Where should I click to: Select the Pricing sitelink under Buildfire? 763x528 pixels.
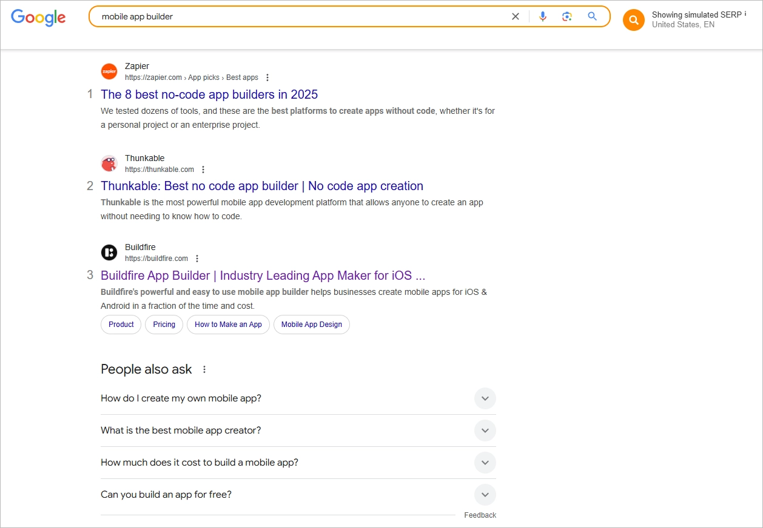[164, 325]
